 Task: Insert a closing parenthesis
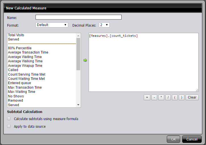[181, 97]
